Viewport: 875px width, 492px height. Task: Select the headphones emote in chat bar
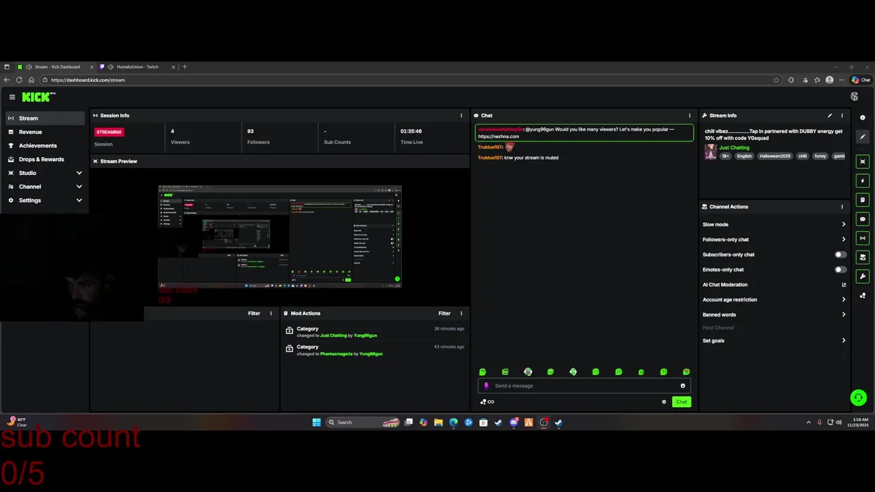tap(528, 372)
